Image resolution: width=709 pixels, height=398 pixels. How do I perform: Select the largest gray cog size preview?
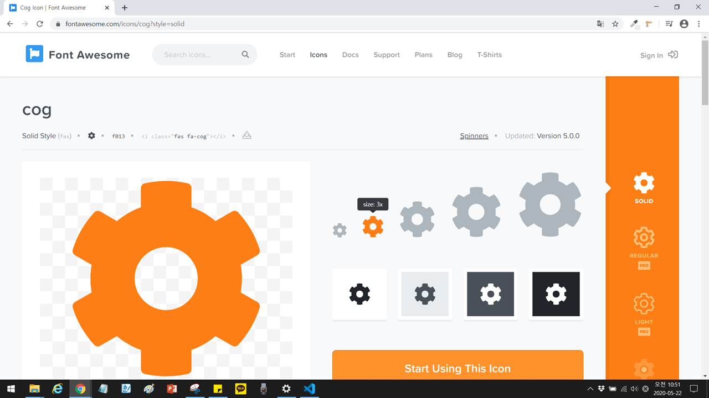coord(550,205)
